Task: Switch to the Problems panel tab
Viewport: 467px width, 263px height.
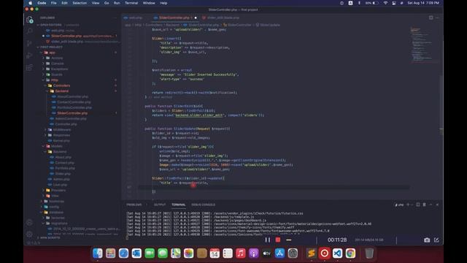Action: coord(134,205)
